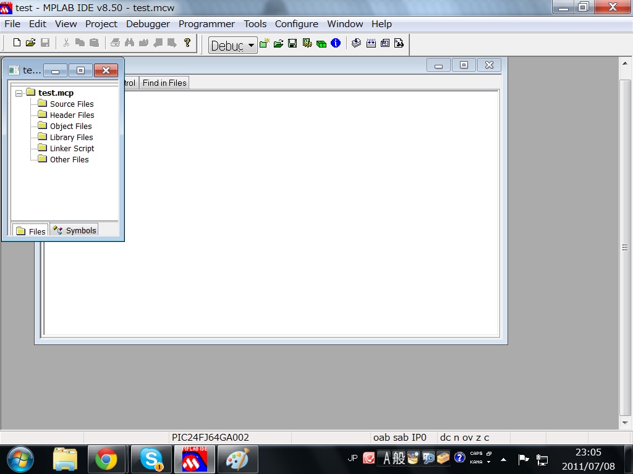Click the workspace scrollbar down arrow

tap(625, 423)
